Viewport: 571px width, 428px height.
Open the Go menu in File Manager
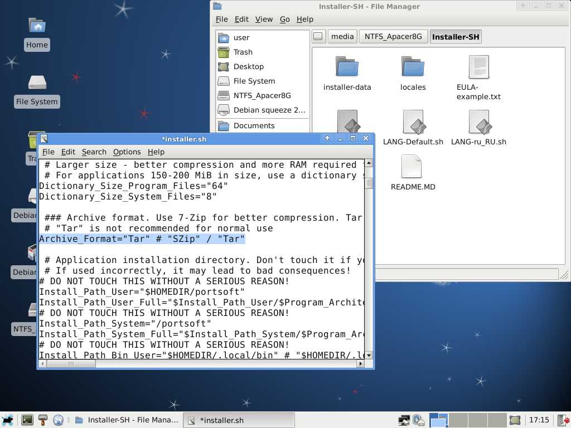coord(284,19)
